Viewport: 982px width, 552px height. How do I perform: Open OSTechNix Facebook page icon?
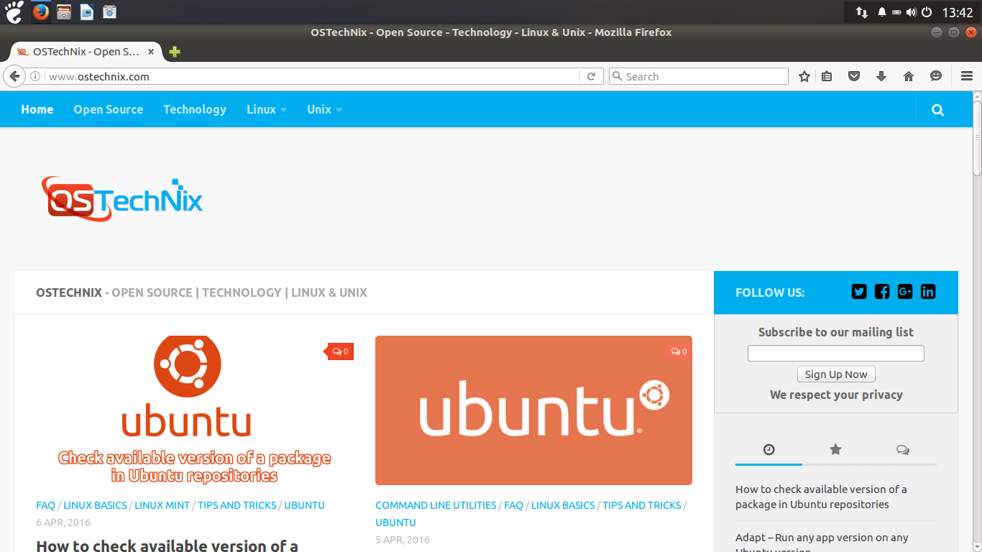(x=882, y=292)
